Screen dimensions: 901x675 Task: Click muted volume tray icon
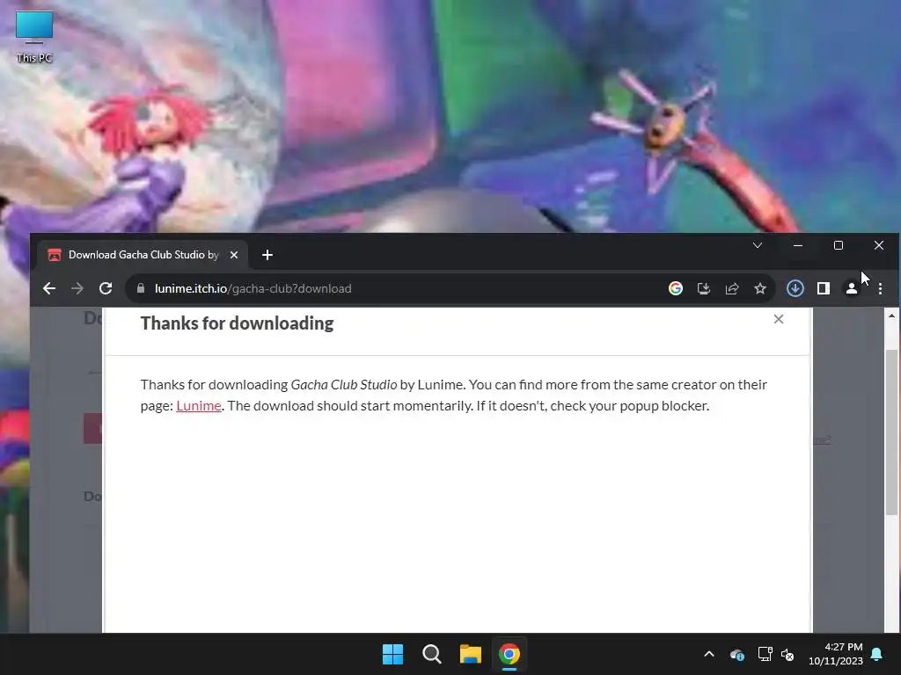point(787,654)
